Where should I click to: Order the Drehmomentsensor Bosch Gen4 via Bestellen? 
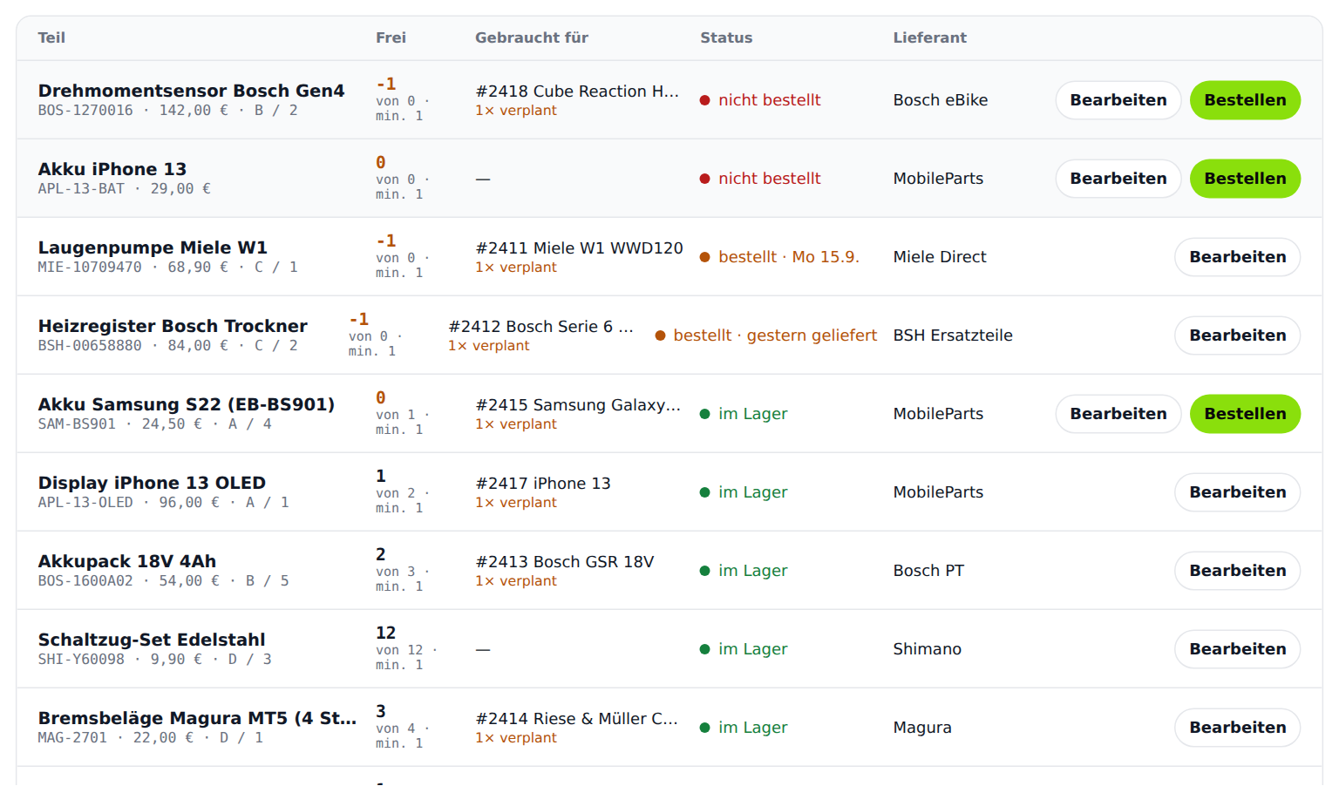coord(1245,100)
